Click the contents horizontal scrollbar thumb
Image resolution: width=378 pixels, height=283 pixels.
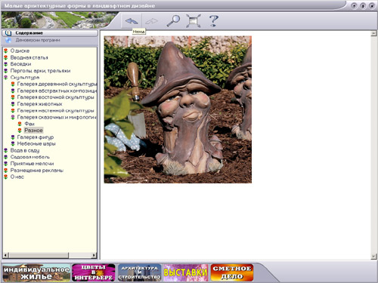click(39, 255)
